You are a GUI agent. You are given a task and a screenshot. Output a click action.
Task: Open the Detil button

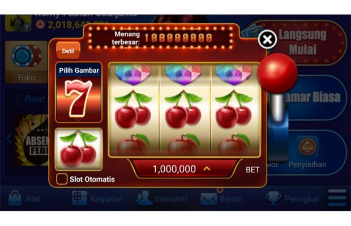pyautogui.click(x=68, y=51)
